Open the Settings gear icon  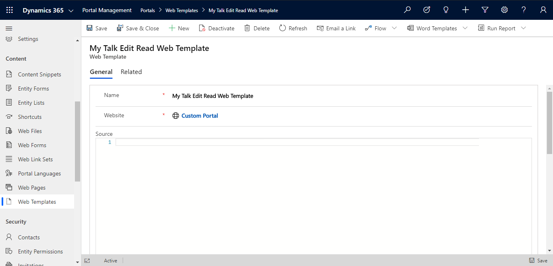[504, 10]
